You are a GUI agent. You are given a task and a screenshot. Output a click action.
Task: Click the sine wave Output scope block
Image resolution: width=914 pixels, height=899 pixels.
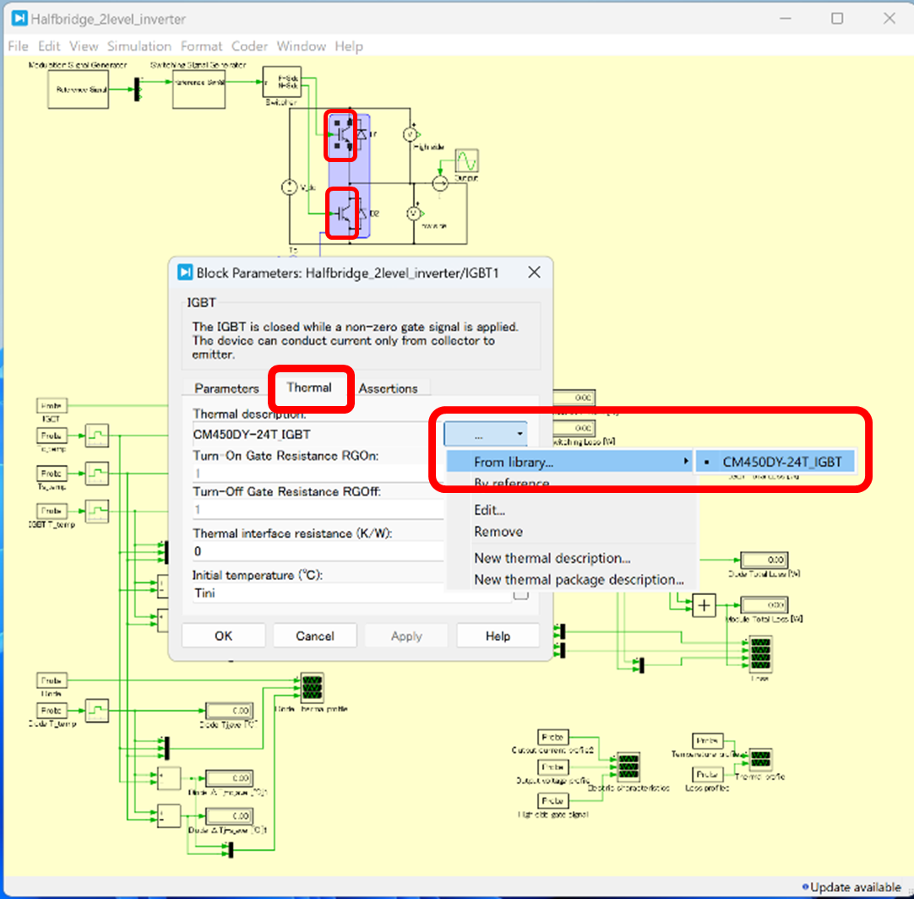click(467, 160)
